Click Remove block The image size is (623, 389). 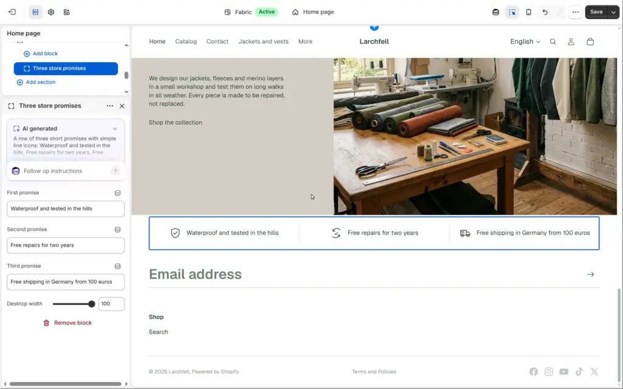coord(68,323)
